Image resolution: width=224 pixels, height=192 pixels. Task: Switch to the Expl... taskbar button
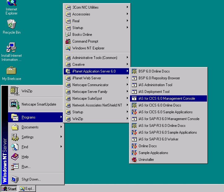point(27,189)
